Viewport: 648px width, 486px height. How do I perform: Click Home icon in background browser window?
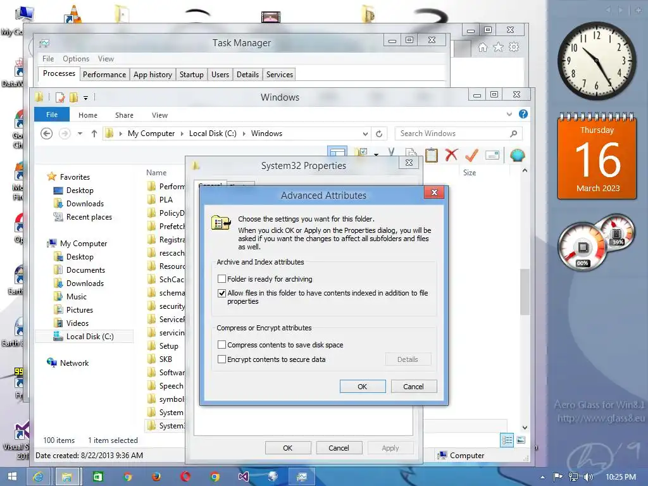click(x=482, y=47)
